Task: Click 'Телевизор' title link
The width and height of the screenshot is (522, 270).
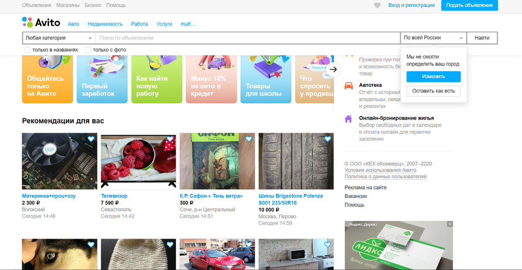Action: pos(114,196)
